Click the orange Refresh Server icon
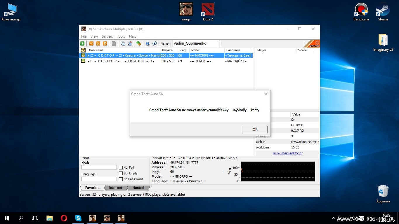Viewport: 399px width, 224px height. coord(105,43)
